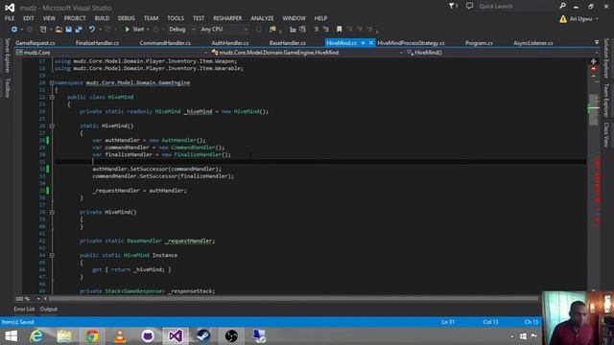Collapse the namespace block outline
614x345 pixels.
pyautogui.click(x=52, y=83)
